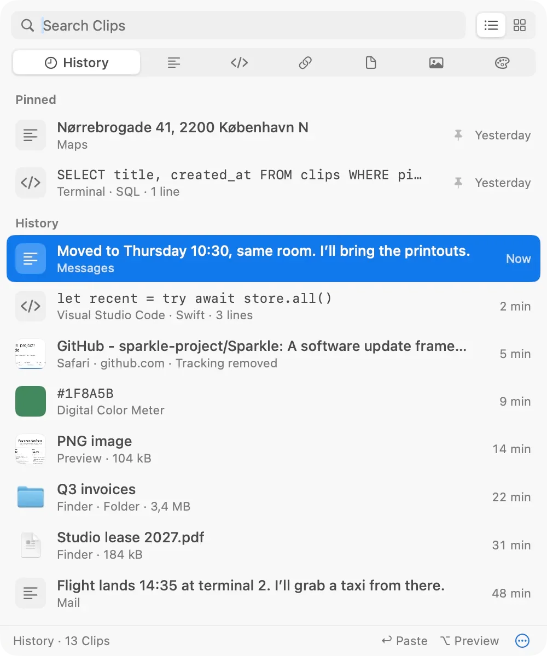Click the Maps source label

pyautogui.click(x=72, y=145)
